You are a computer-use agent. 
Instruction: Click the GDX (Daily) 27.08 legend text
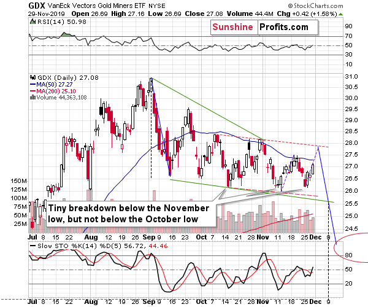[x=68, y=77]
